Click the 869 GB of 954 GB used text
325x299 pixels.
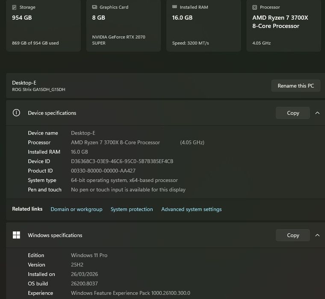click(x=35, y=43)
